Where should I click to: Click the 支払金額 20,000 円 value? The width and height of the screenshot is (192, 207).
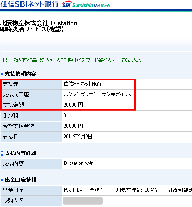click(x=73, y=105)
